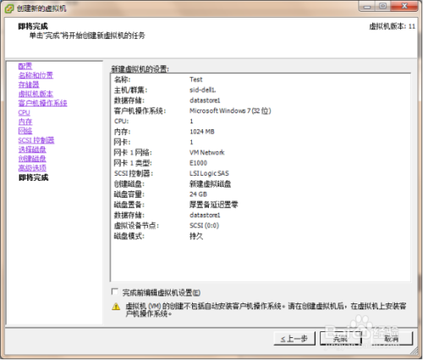Jump to the 网络 step

click(25, 131)
